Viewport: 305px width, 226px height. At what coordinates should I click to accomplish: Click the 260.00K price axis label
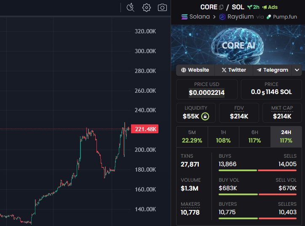click(145, 91)
